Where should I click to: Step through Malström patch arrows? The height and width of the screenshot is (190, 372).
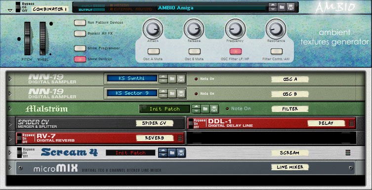coord(196,109)
